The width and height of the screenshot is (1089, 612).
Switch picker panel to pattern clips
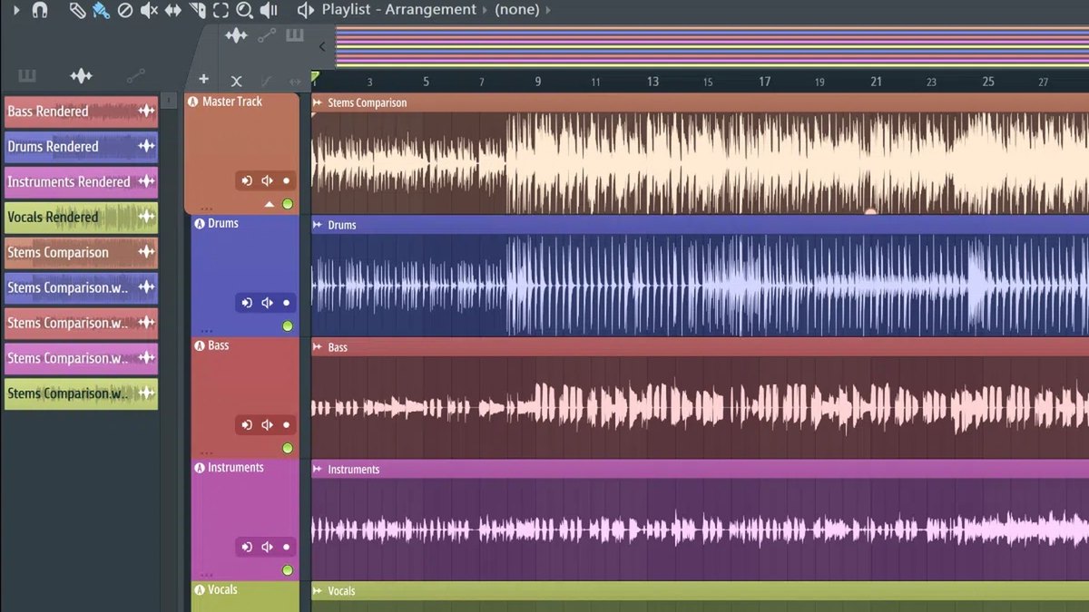click(x=27, y=76)
